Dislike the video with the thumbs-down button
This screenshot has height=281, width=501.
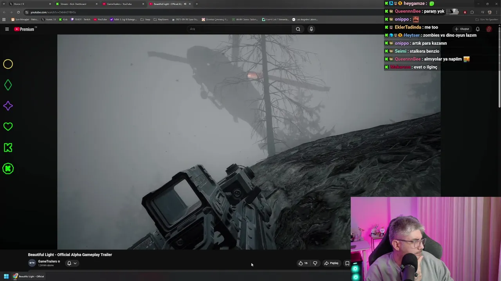click(x=315, y=263)
